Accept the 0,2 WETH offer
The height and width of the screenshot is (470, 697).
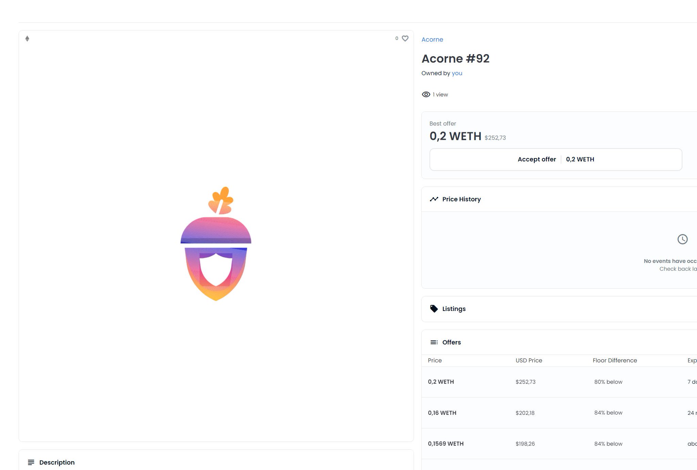(x=555, y=159)
